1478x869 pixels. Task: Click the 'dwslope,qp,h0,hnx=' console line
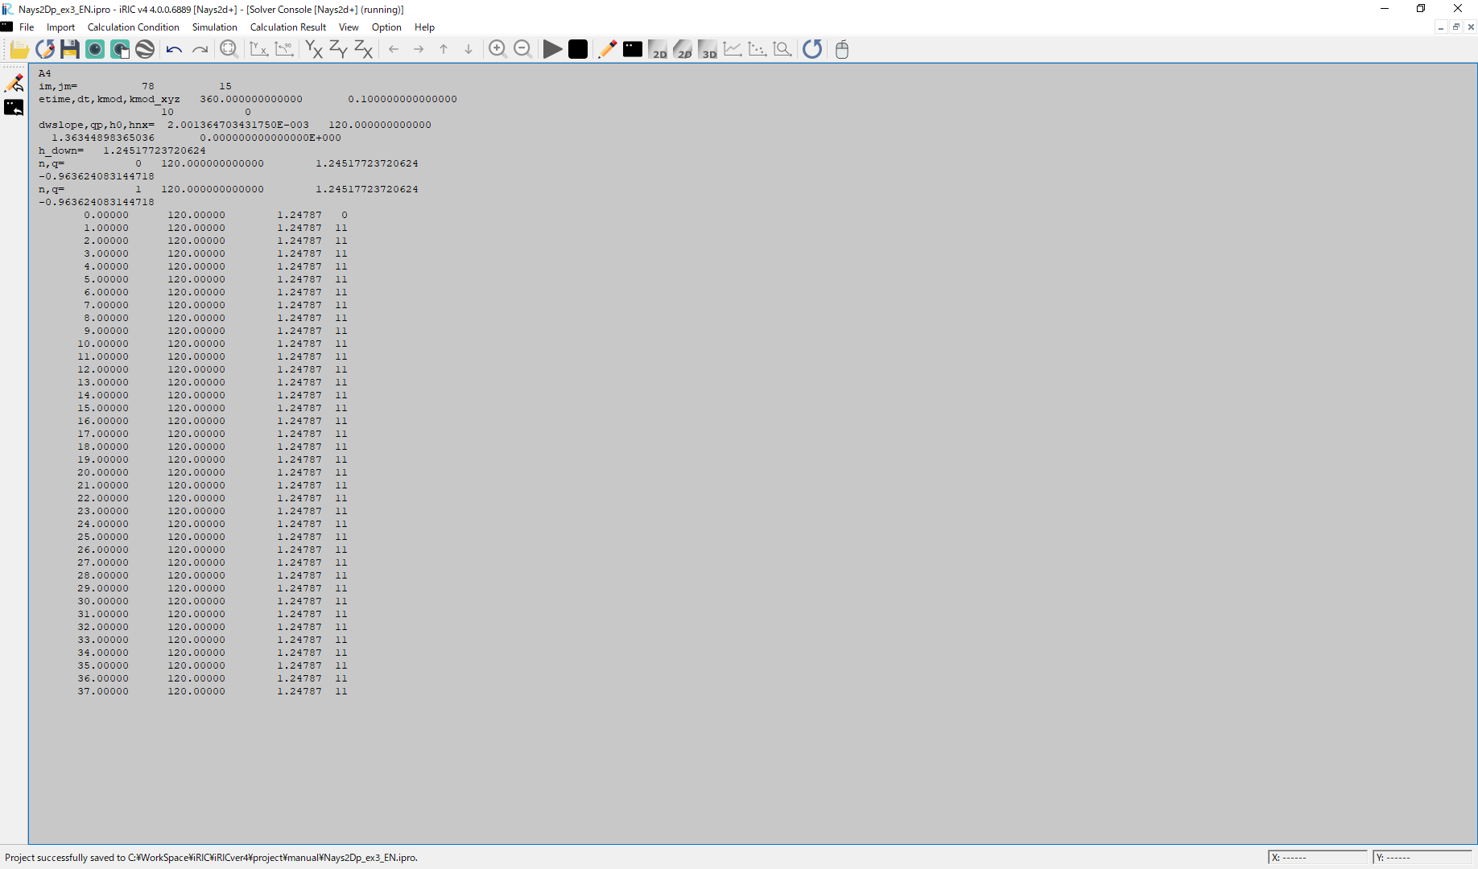click(x=235, y=125)
